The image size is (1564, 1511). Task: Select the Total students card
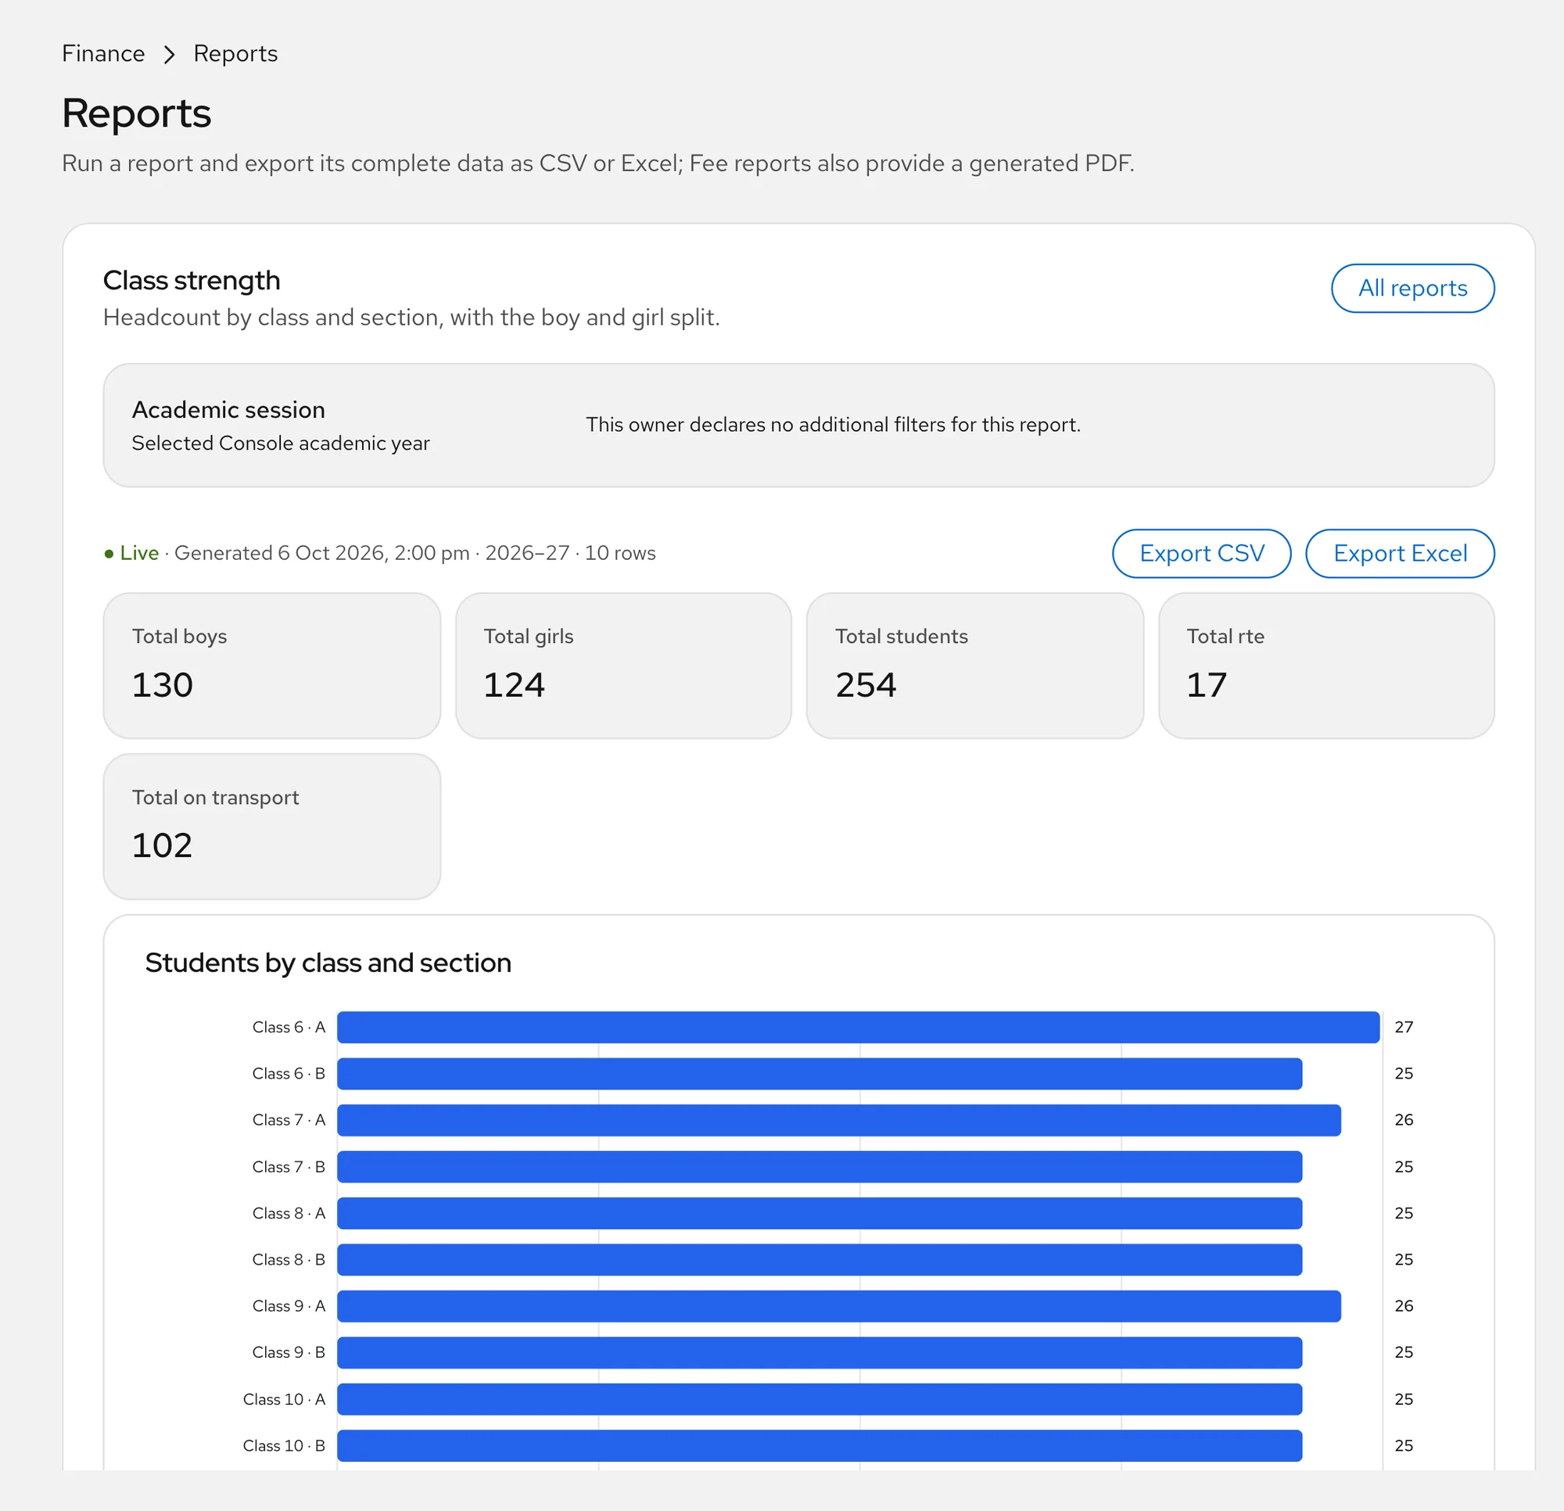click(975, 666)
